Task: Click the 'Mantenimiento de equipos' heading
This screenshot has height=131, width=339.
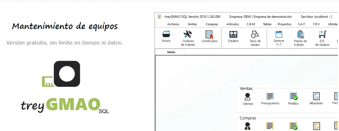Action: click(x=65, y=26)
